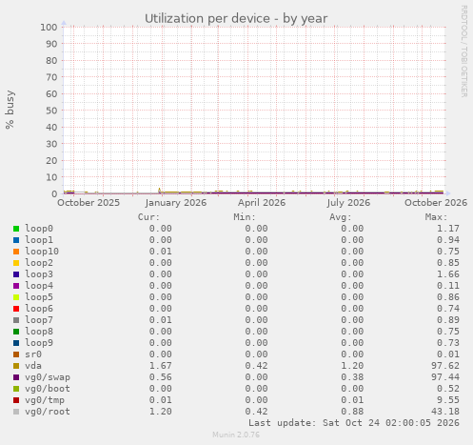Click loop0 max value 1.17
Viewport: 473px width, 445px height.
(x=448, y=229)
